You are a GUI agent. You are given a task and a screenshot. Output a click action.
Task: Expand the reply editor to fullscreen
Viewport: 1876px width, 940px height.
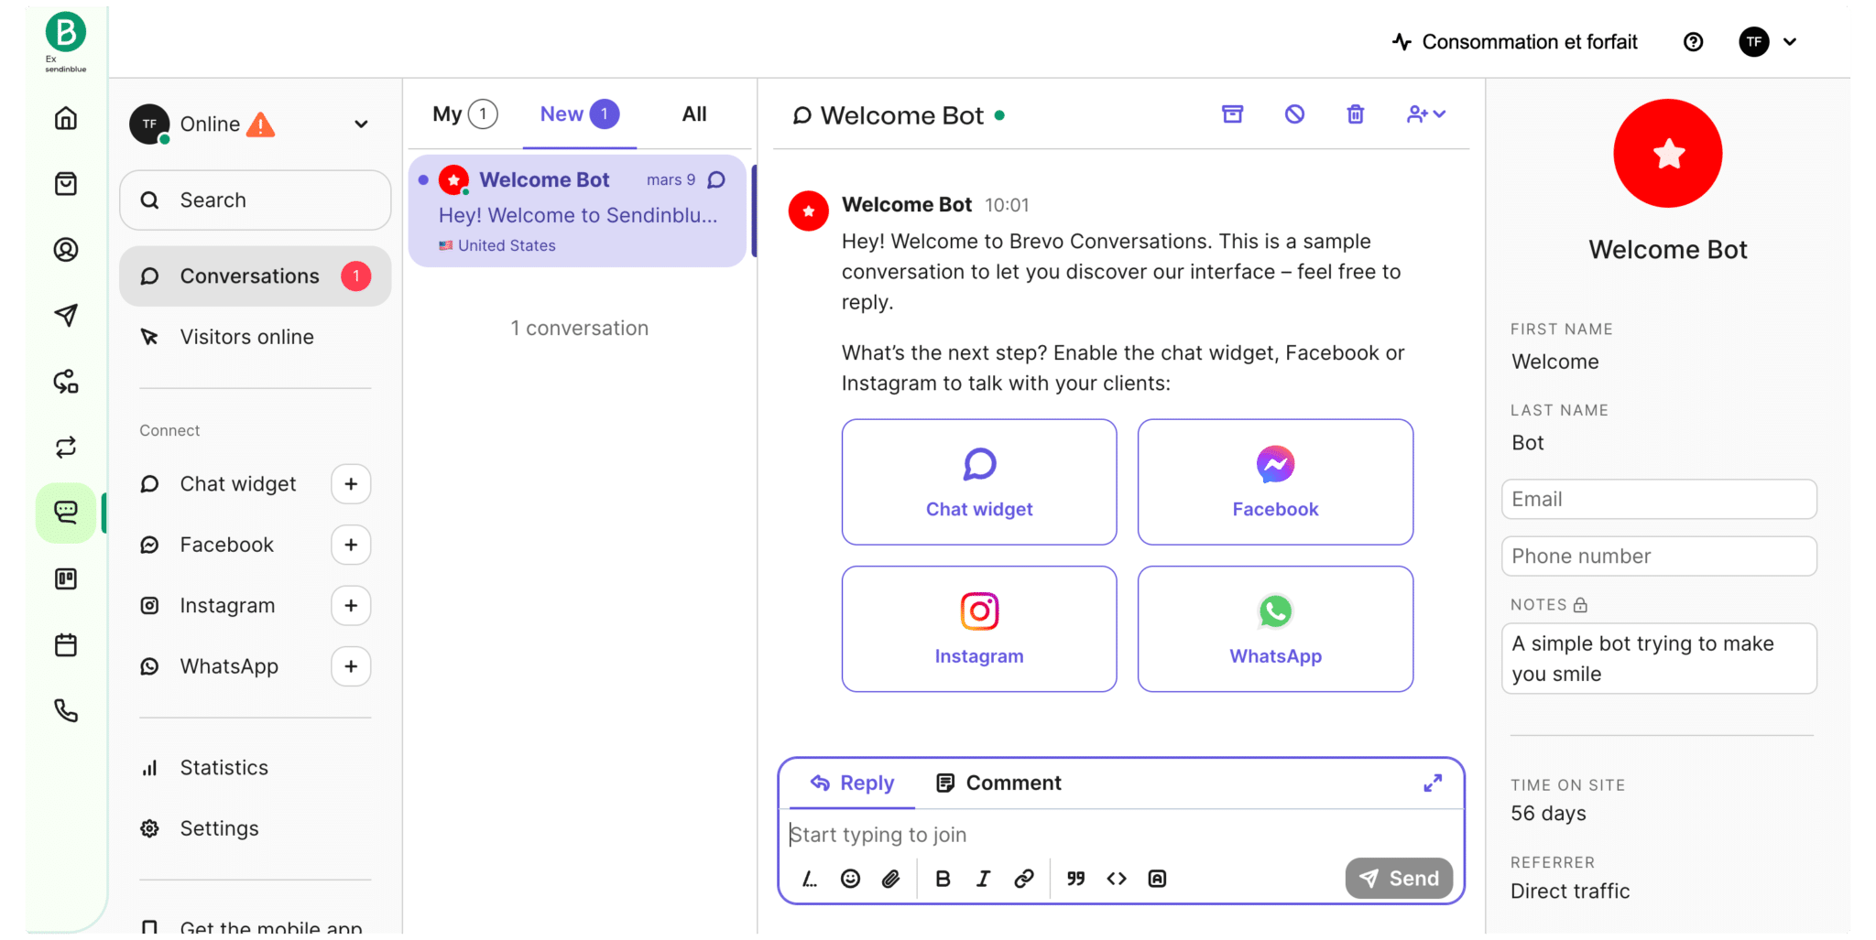(x=1434, y=783)
